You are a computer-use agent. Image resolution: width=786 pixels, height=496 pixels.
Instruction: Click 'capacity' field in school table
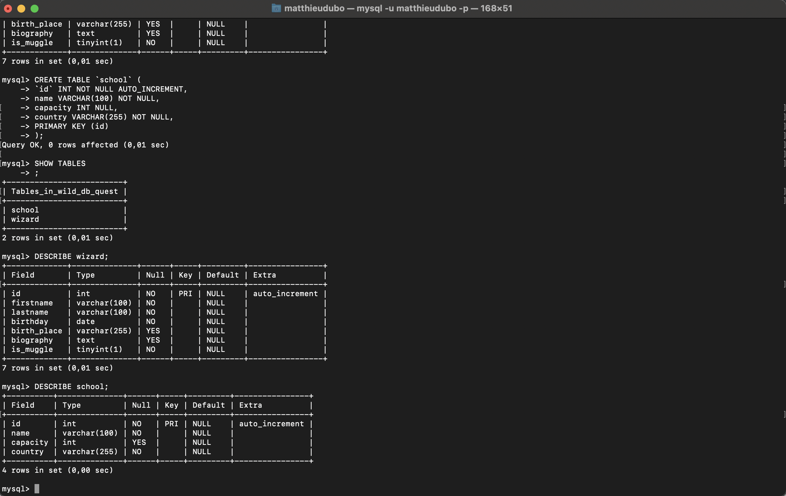point(30,443)
